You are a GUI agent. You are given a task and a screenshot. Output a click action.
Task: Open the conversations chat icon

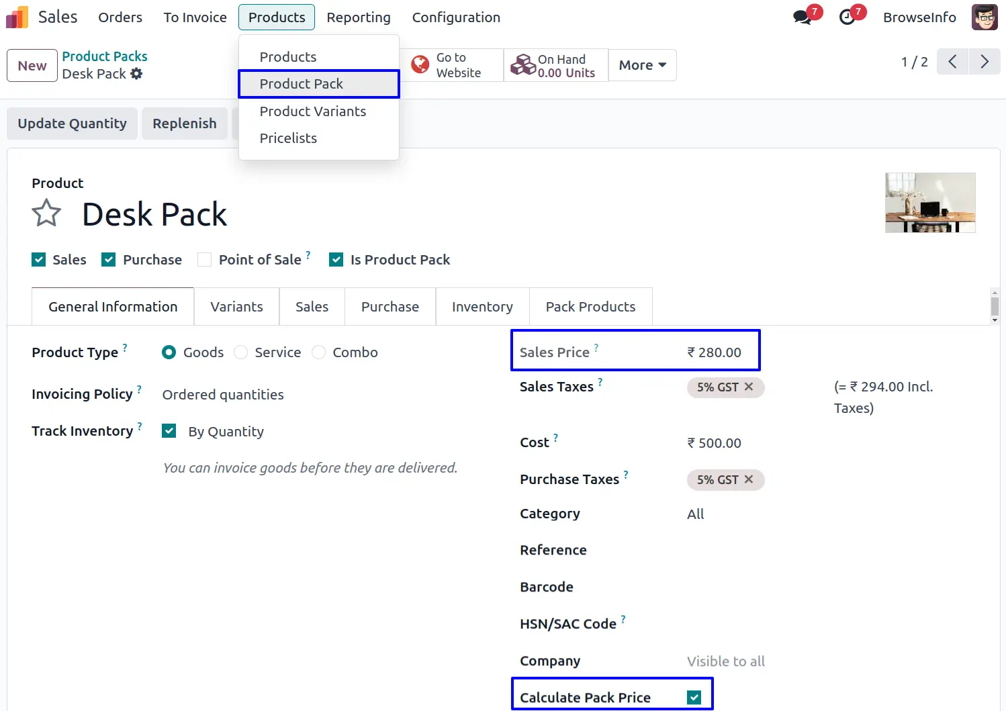point(803,17)
